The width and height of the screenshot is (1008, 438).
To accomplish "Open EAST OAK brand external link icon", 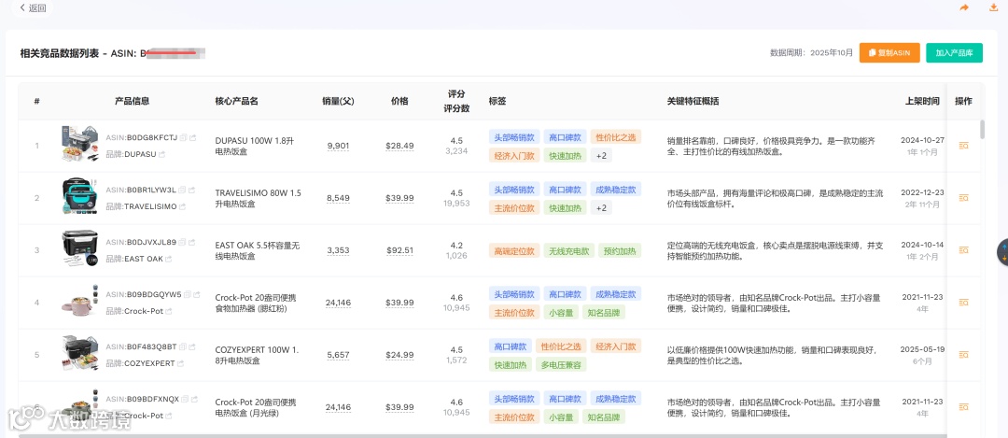I will pyautogui.click(x=168, y=260).
